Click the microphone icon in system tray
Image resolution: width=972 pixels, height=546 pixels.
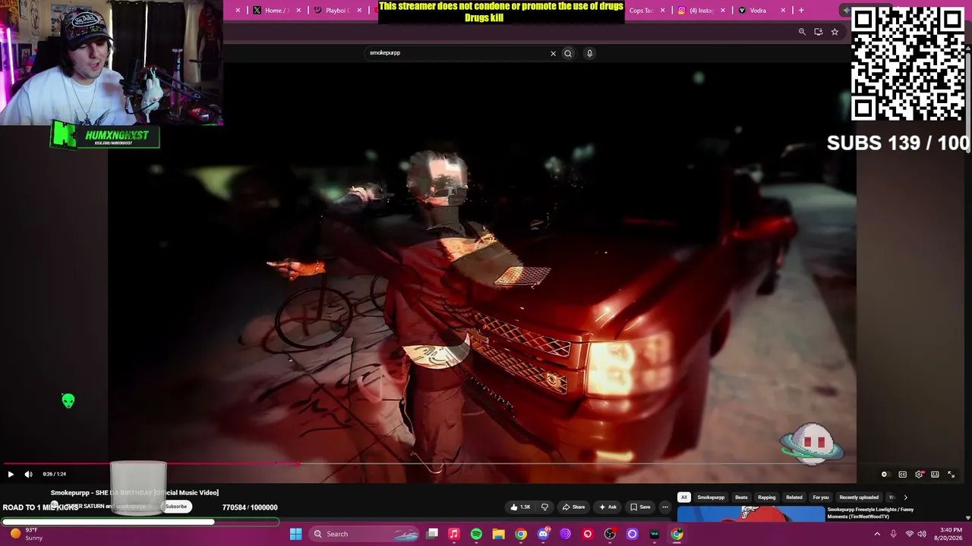(893, 534)
